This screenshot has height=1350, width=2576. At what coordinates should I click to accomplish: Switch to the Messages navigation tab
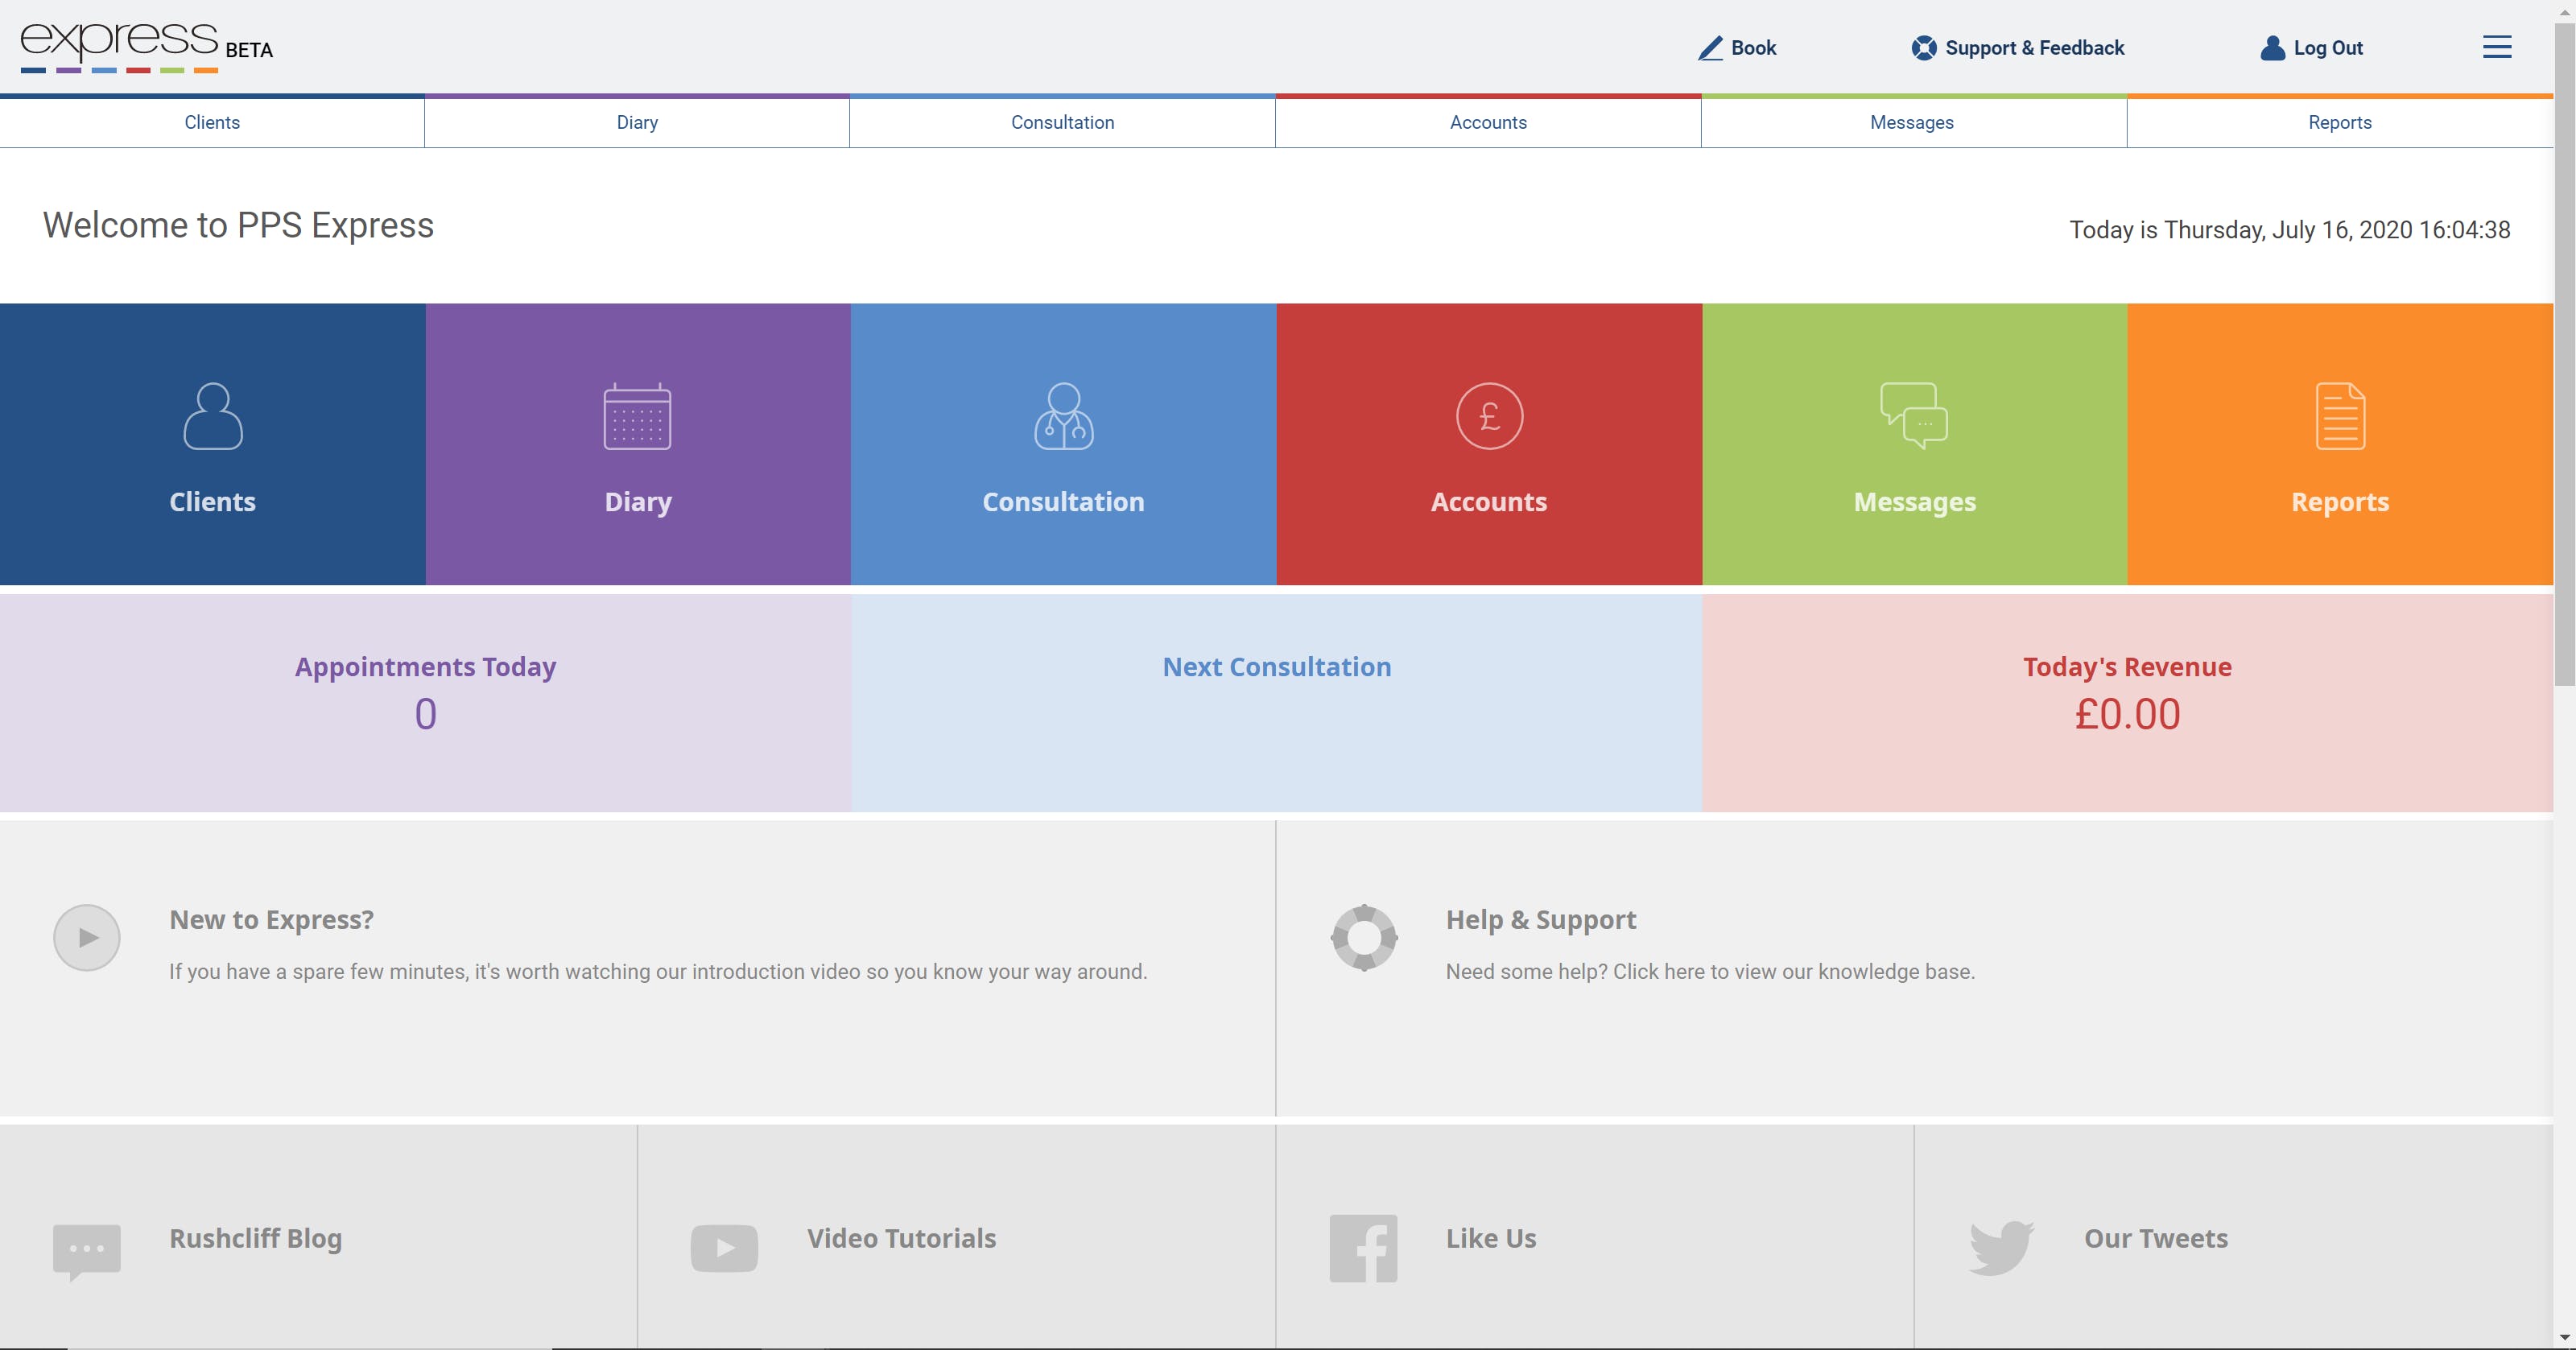click(1911, 122)
